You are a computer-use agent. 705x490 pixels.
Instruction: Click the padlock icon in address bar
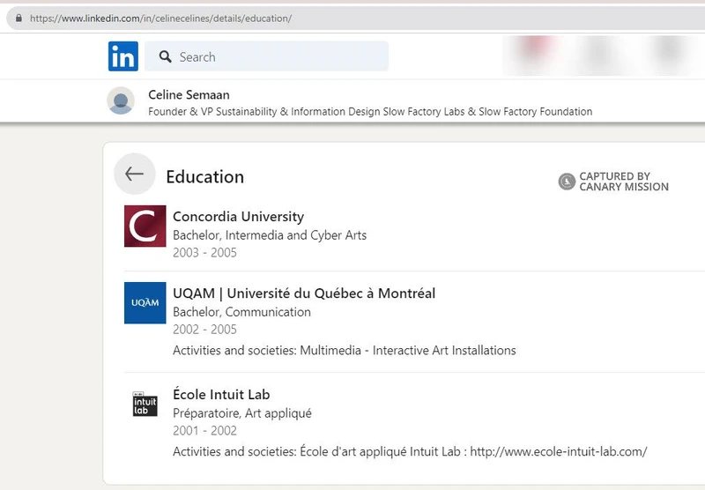(x=19, y=18)
